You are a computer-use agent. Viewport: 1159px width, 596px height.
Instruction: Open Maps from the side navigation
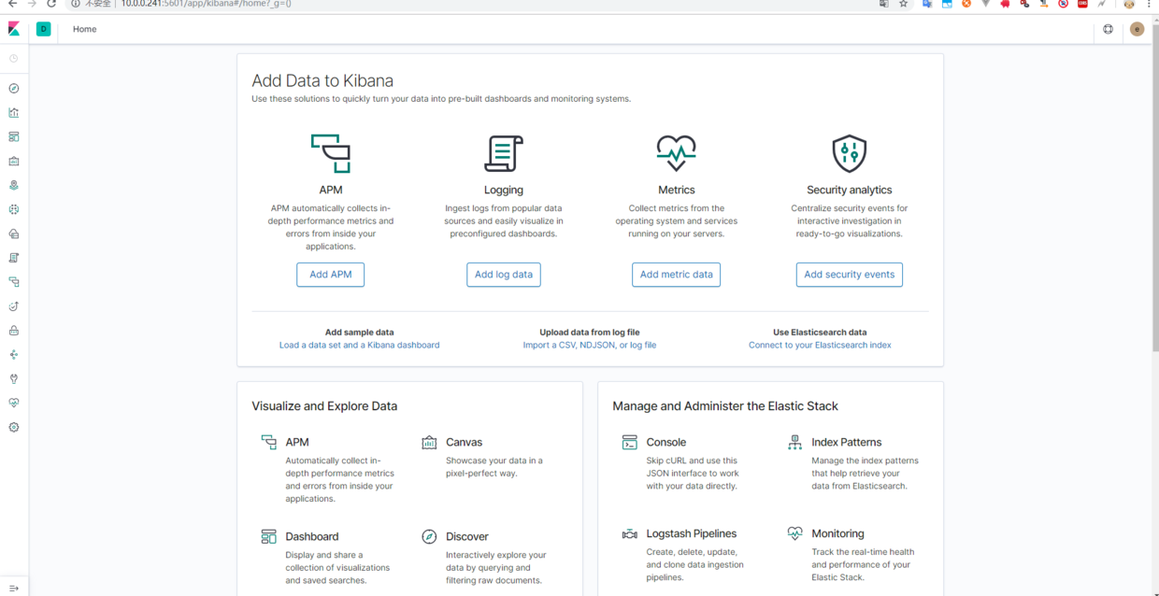[x=14, y=186]
